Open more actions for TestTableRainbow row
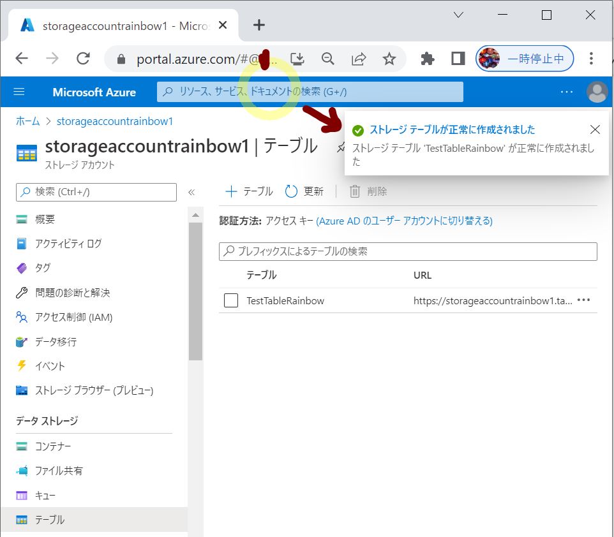 pos(583,300)
